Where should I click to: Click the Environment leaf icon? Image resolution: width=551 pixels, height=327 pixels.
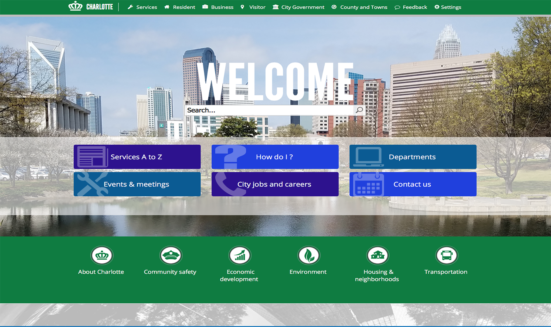[x=308, y=256]
